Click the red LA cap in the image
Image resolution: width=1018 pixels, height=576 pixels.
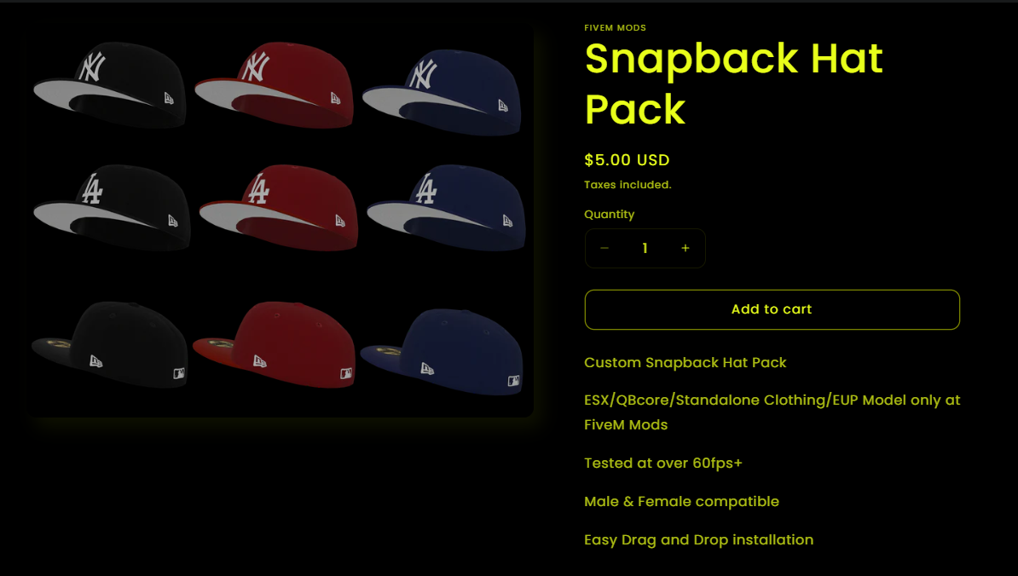[279, 207]
